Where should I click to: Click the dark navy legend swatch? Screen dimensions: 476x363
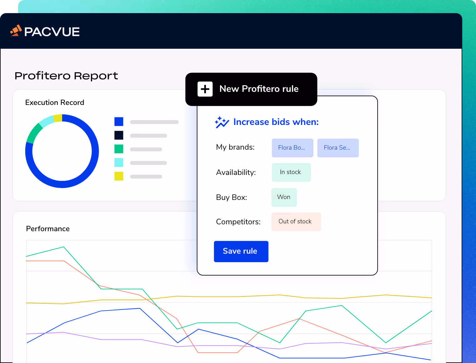coord(119,135)
